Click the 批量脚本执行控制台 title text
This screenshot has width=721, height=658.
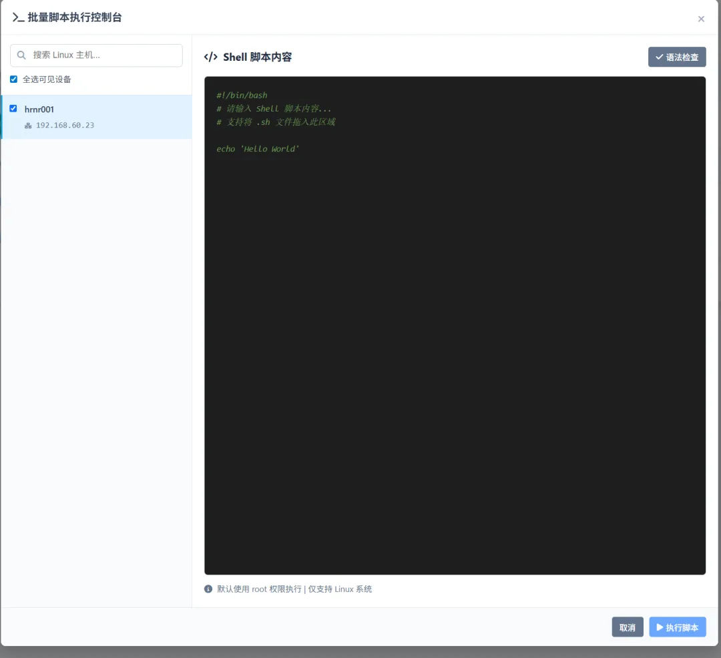[x=75, y=17]
